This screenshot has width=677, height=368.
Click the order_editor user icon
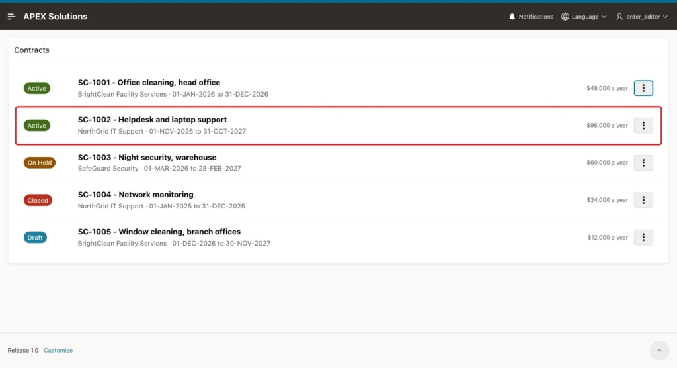[x=619, y=17]
